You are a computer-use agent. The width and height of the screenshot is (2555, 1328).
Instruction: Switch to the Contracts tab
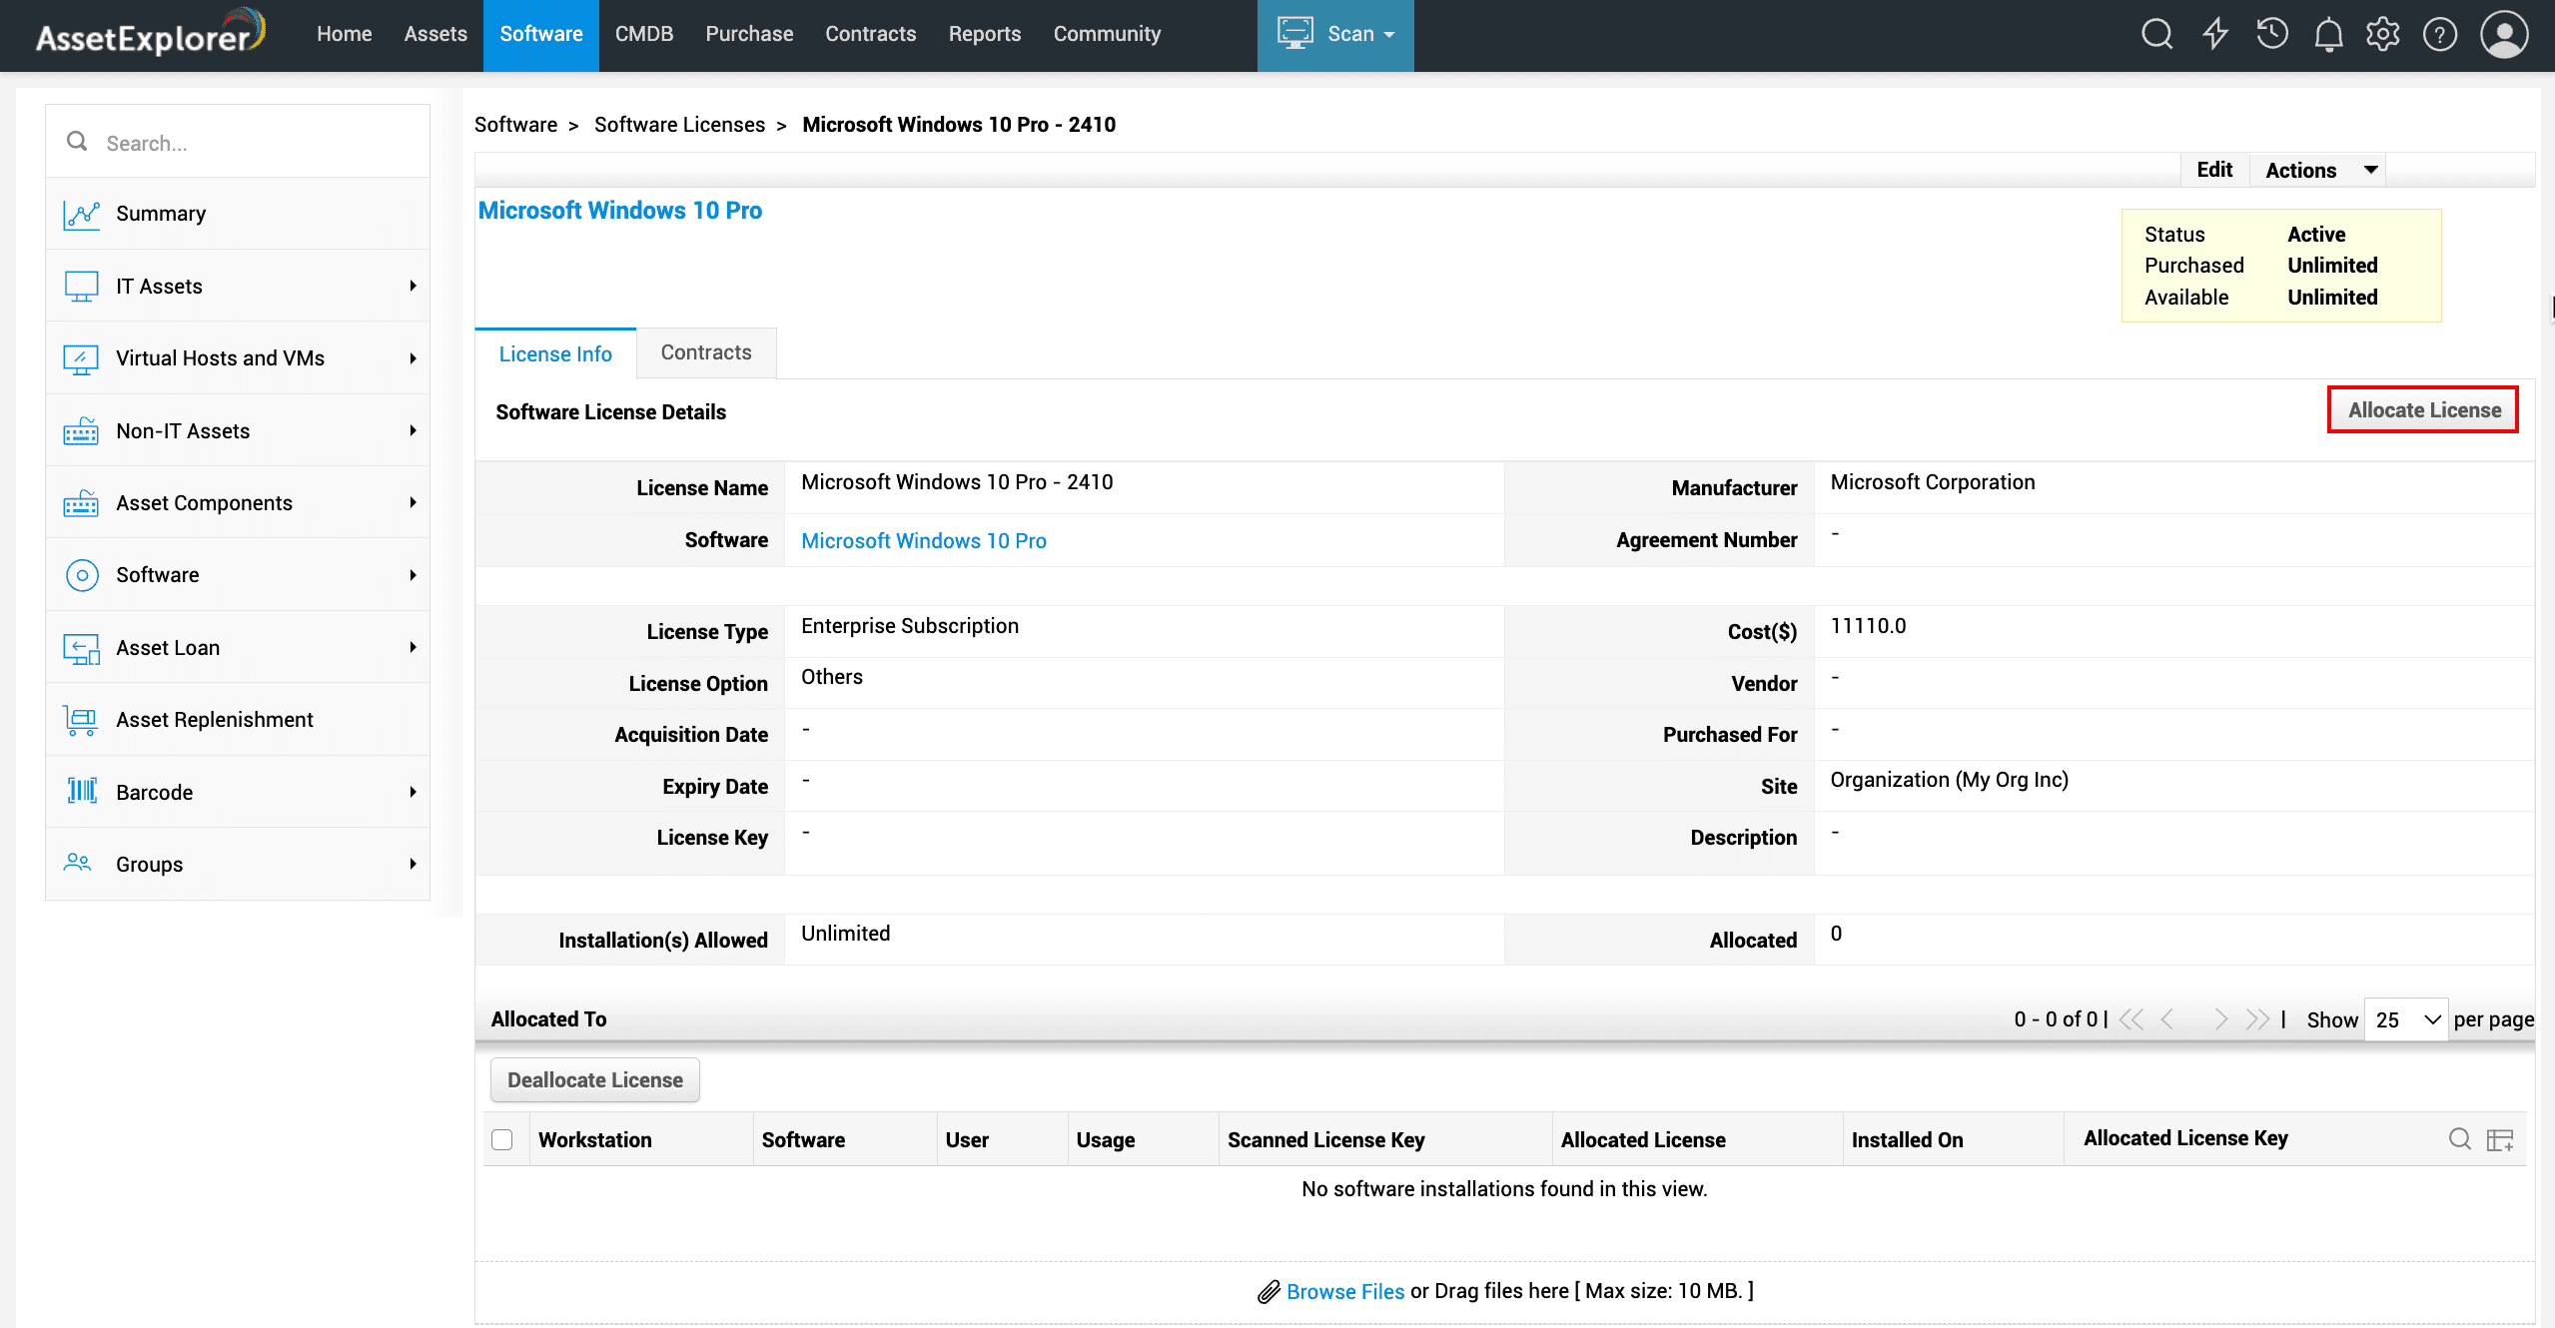pyautogui.click(x=705, y=352)
